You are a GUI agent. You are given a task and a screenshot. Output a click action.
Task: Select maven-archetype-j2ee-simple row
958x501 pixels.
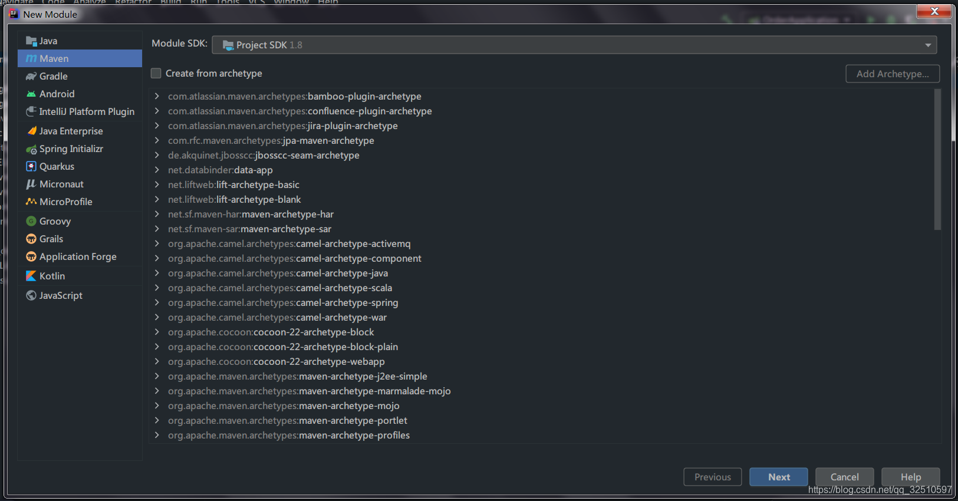point(541,376)
